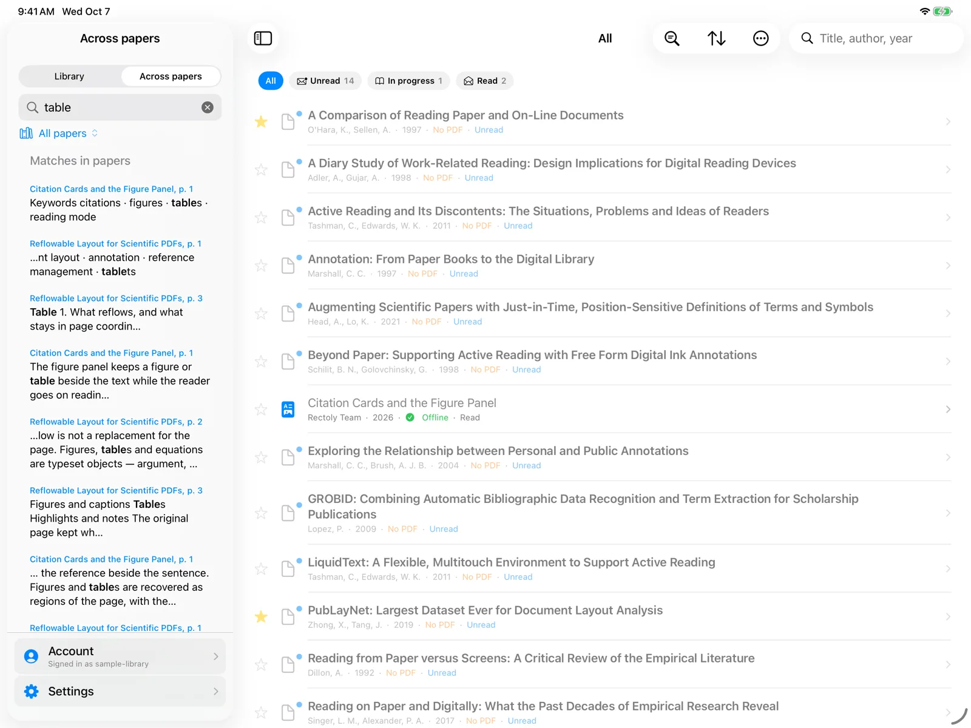
Task: Unstar A Comparison of Reading Paper
Action: coord(261,122)
